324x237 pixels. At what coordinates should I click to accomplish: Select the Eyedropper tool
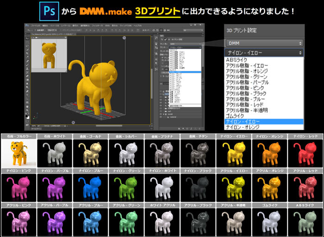[x=27, y=57]
